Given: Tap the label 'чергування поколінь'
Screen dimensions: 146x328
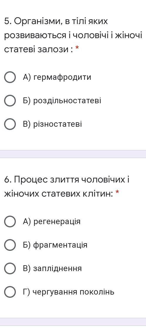Looking at the screenshot, I should pyautogui.click(x=74, y=292).
